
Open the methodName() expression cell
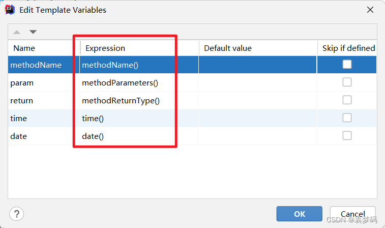[x=138, y=65]
